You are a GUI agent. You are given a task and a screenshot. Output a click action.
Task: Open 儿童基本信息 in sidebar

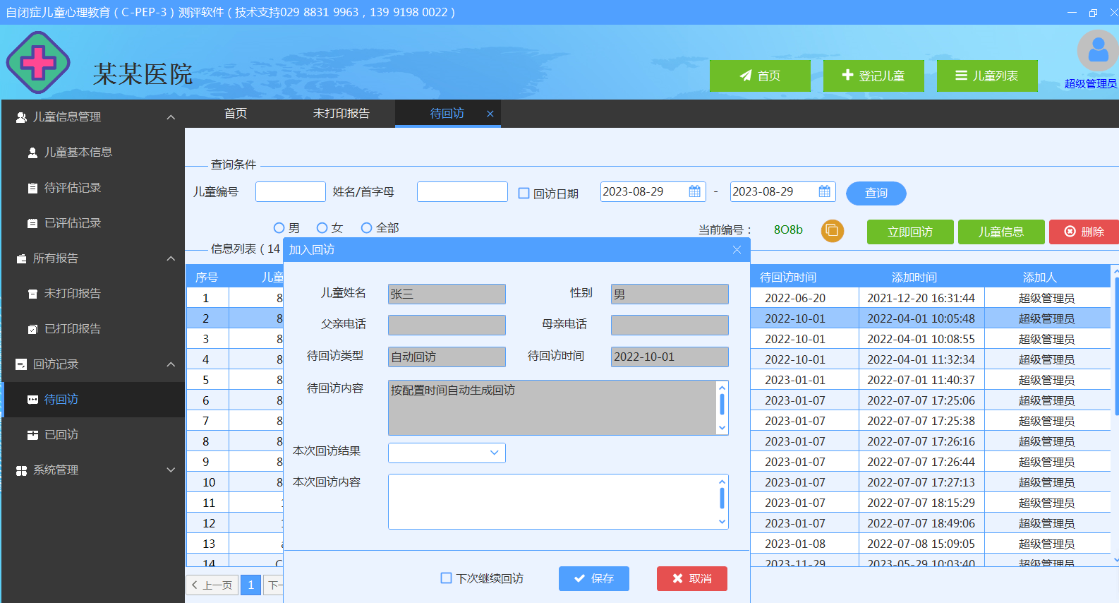(78, 153)
